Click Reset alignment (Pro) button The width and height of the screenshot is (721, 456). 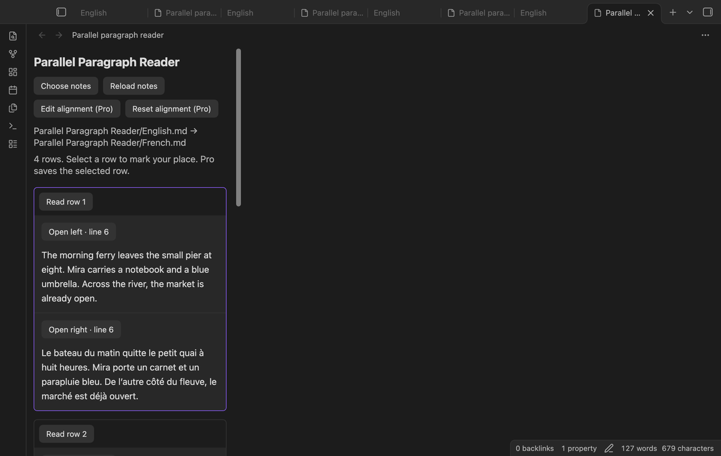[x=172, y=109]
